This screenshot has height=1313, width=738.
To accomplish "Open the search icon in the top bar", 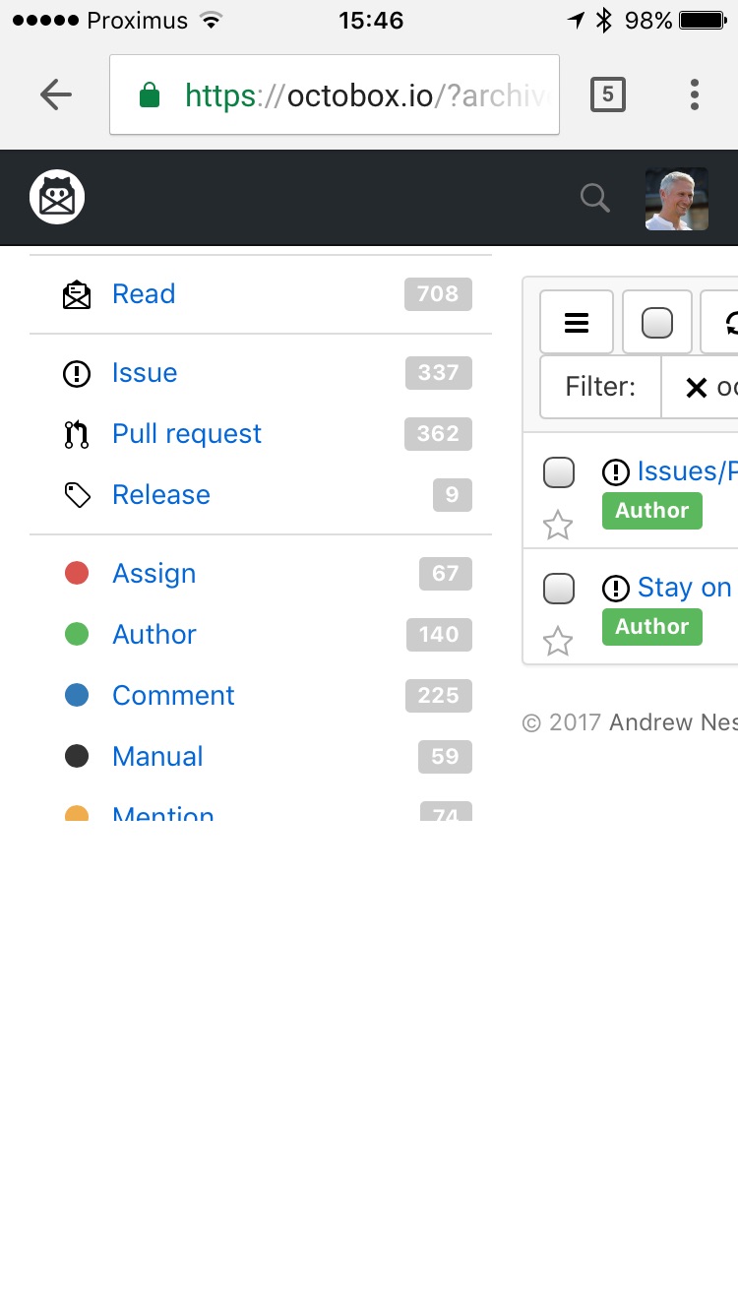I will click(x=594, y=197).
